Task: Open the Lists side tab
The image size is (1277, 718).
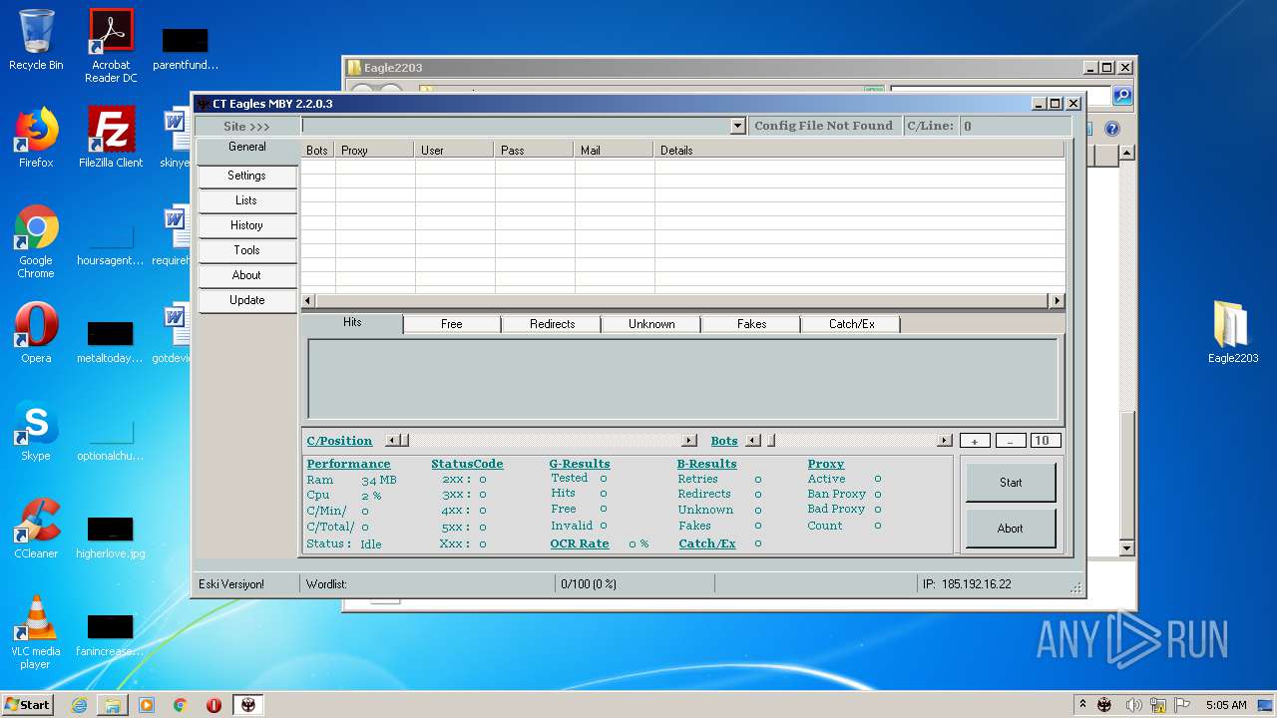Action: [246, 200]
